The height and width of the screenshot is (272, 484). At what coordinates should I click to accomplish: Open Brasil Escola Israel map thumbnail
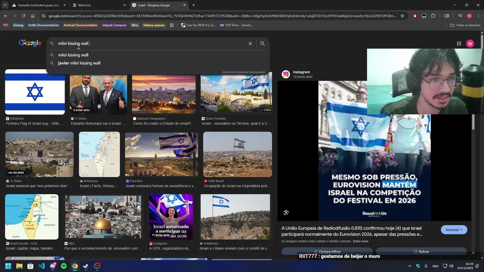click(x=32, y=217)
